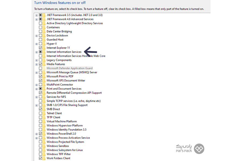The width and height of the screenshot is (242, 161).
Task: Click the folder icon beside Windows Sandbox
Action: tap(44, 146)
